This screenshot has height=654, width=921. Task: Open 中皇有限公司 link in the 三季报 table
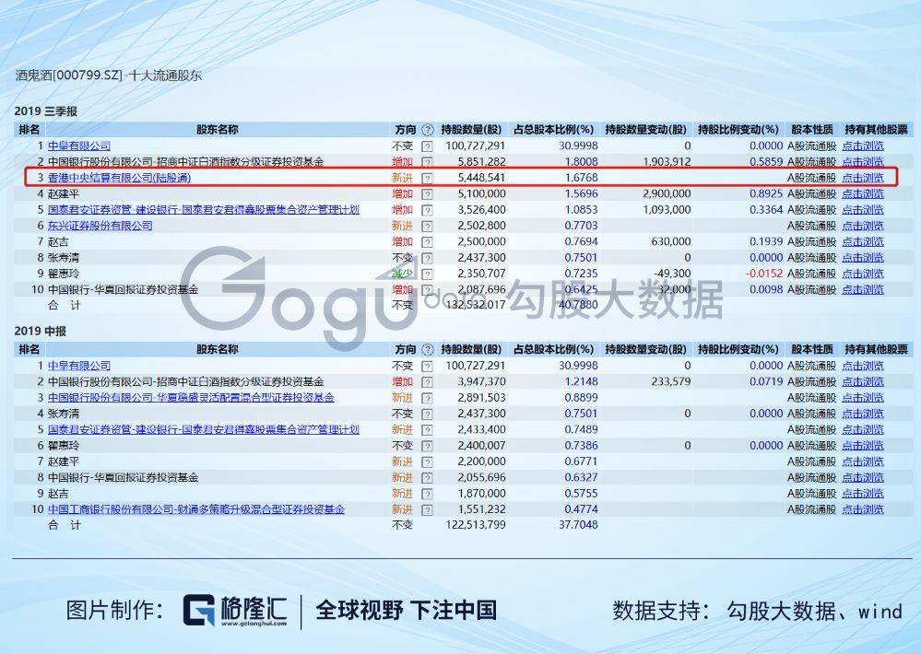point(79,146)
